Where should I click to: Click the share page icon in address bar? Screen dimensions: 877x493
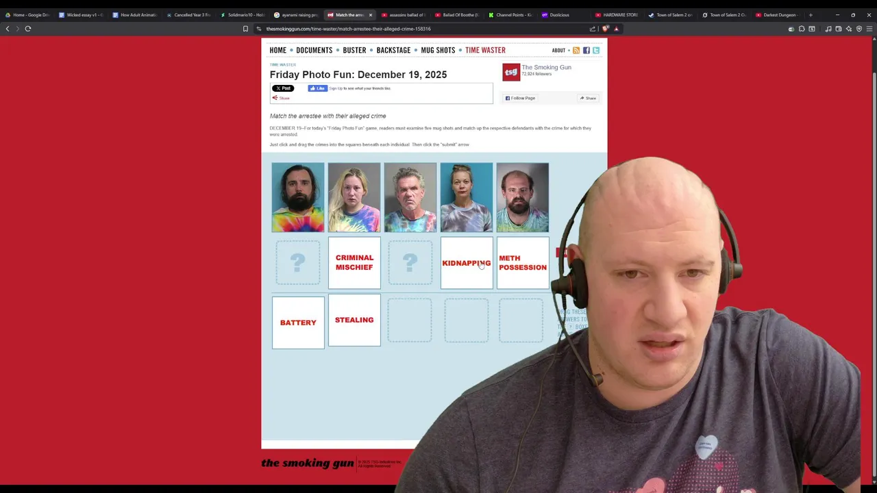tap(592, 29)
